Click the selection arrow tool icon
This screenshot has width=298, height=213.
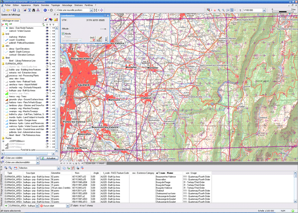(209, 10)
